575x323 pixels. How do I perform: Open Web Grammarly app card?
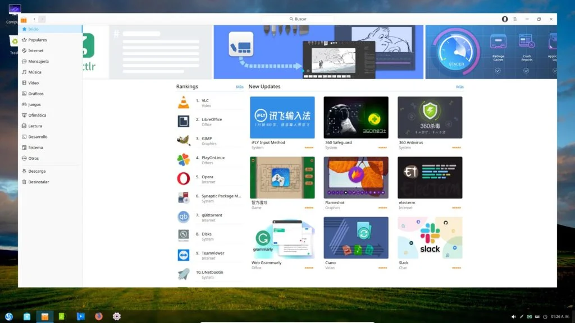point(282,243)
